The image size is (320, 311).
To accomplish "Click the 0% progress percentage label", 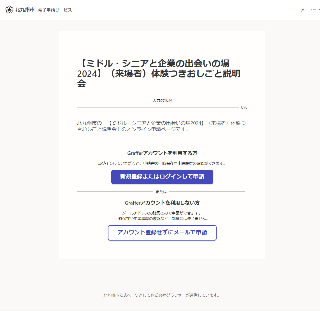I will pos(244,108).
